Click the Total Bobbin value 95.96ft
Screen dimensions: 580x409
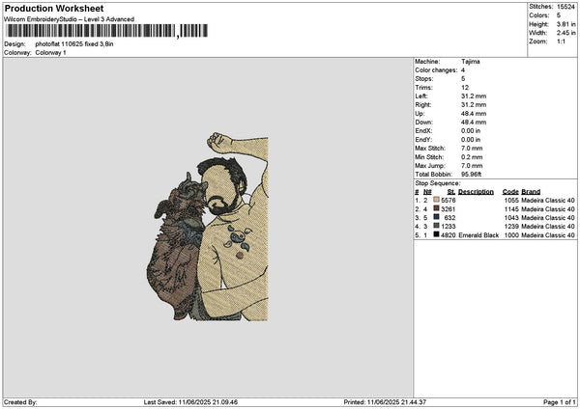coord(472,175)
